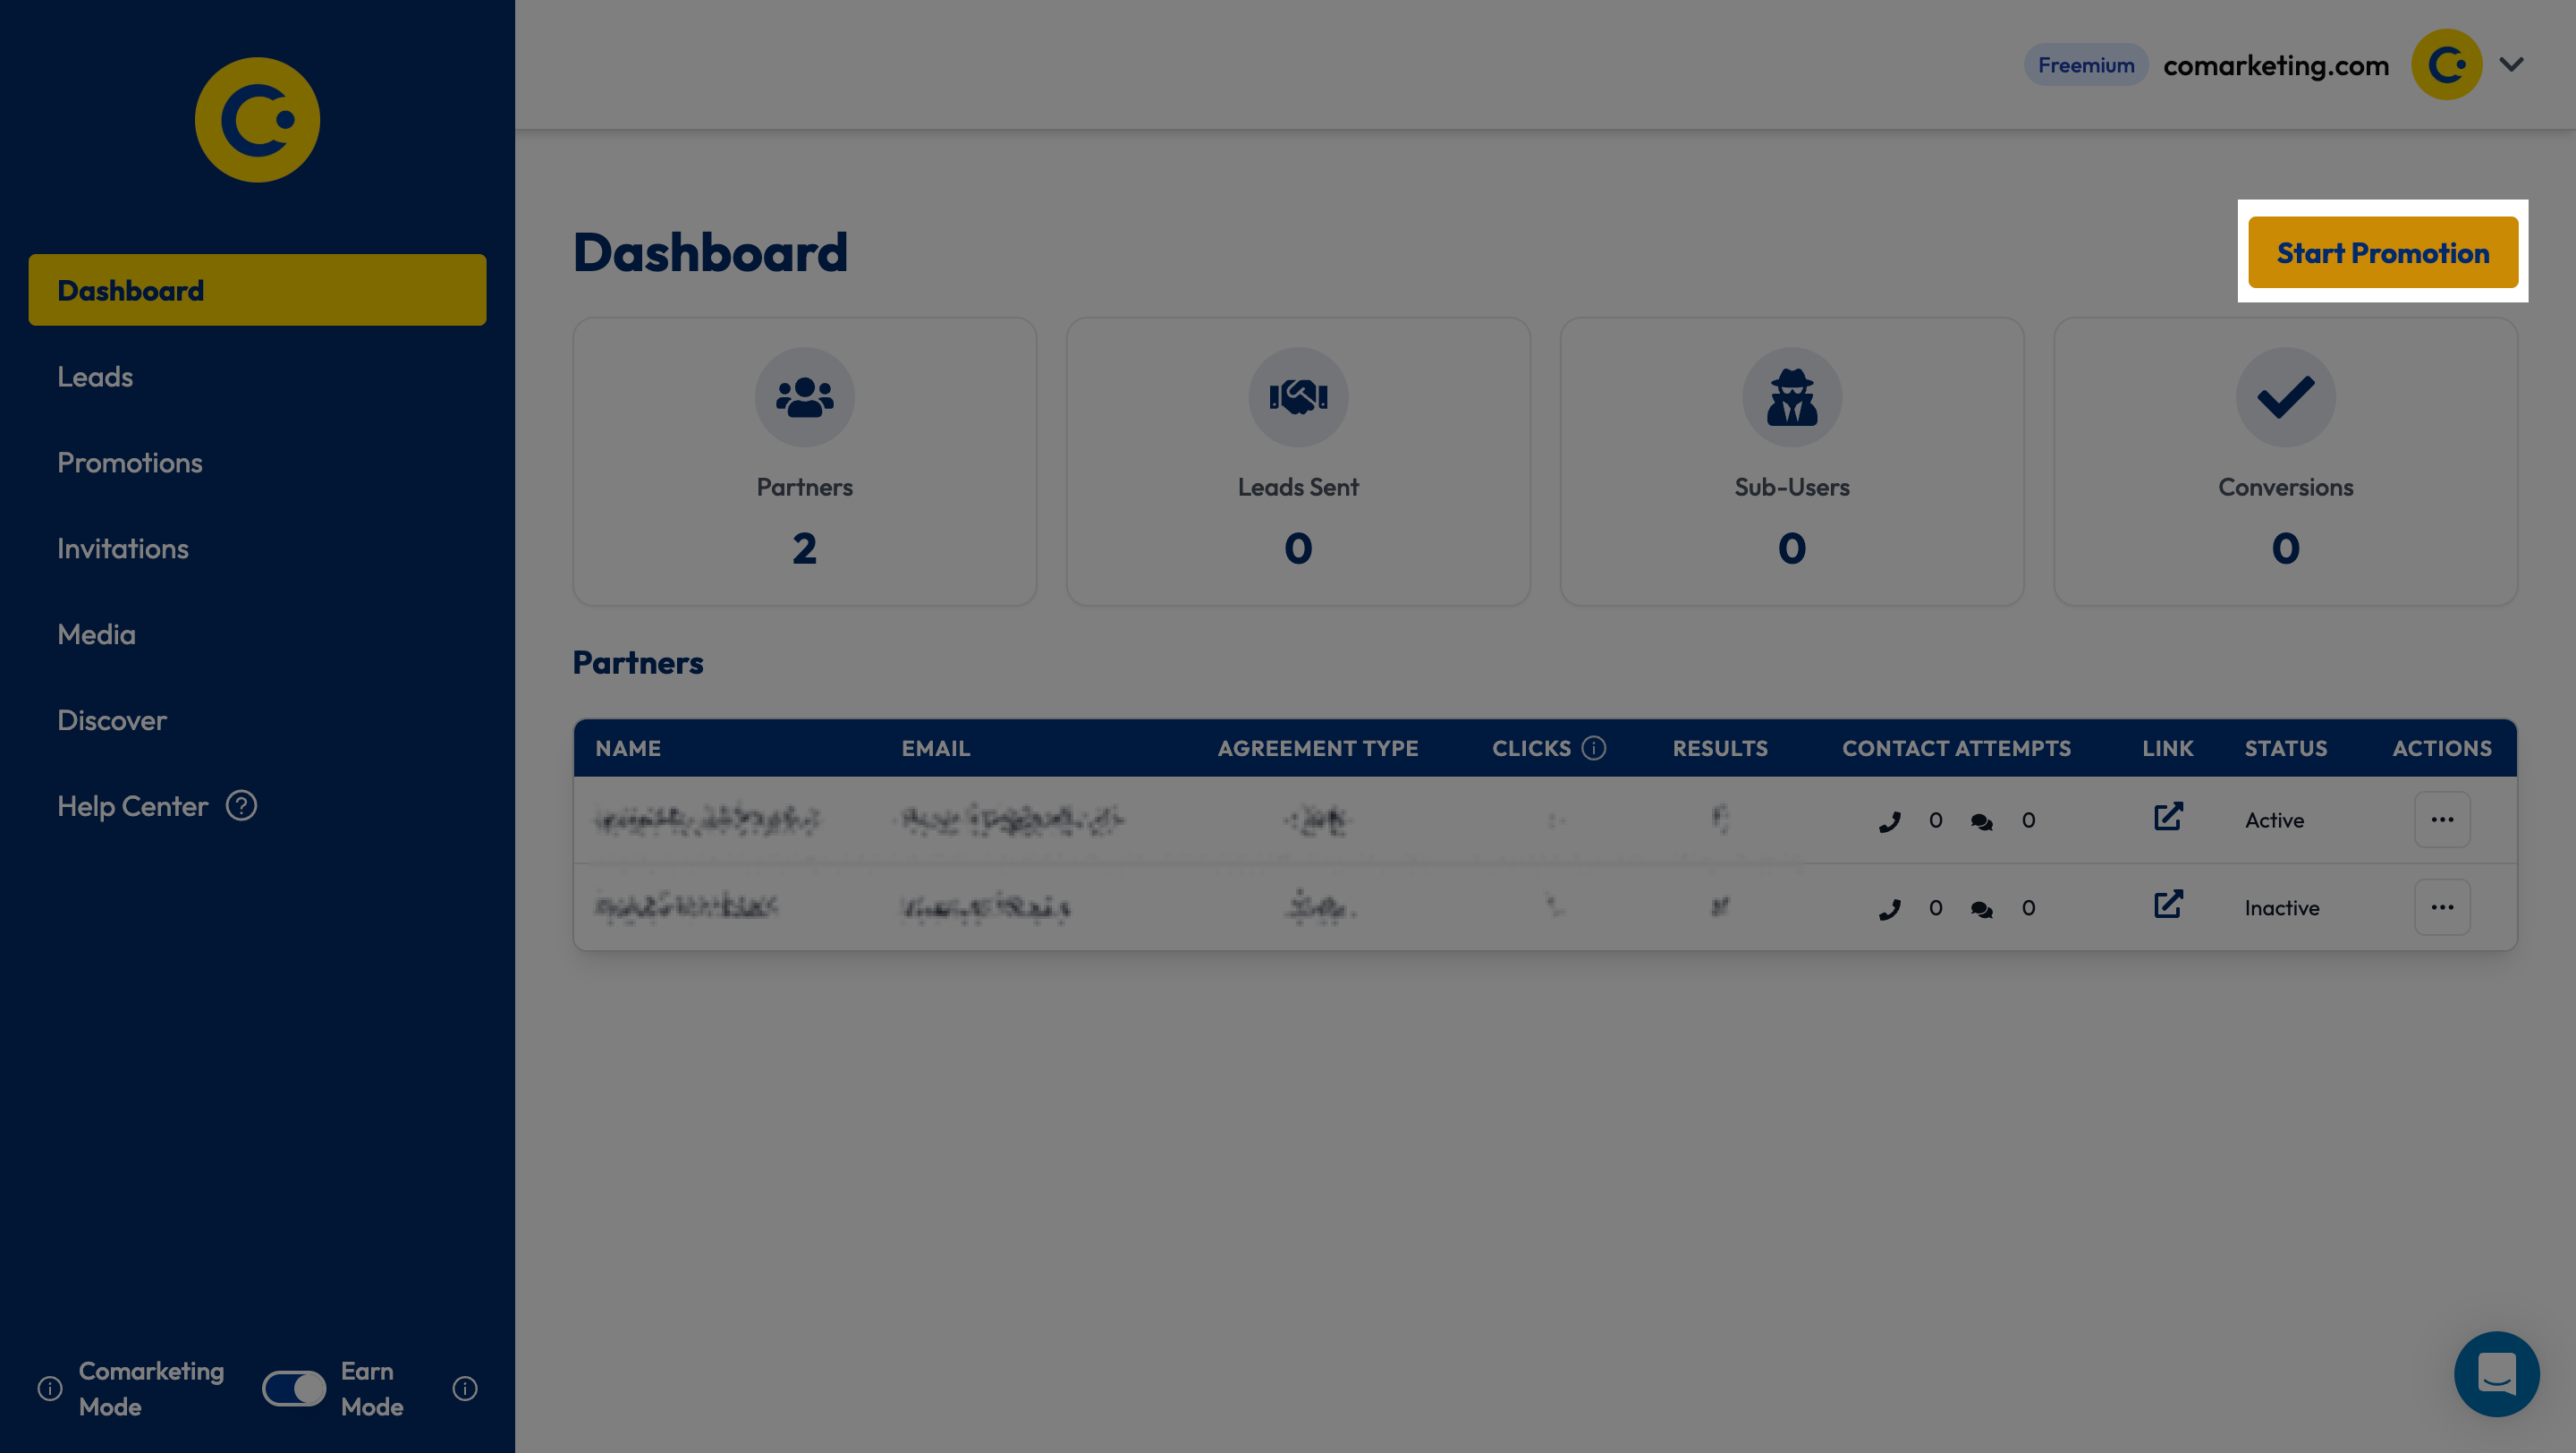Open actions menu for the Inactive partner
This screenshot has width=2576, height=1453.
(x=2441, y=907)
